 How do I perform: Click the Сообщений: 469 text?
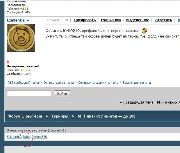(x=18, y=13)
